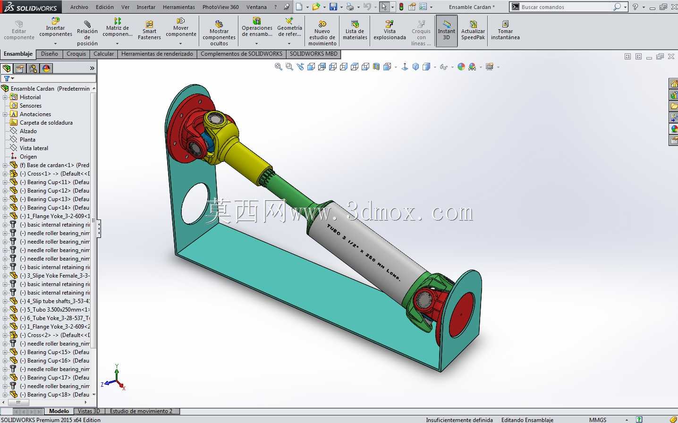Click MMGS unit system in status bar
The width and height of the screenshot is (678, 423).
598,420
